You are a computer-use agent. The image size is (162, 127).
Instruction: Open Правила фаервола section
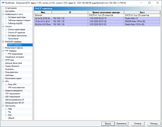click(14, 91)
